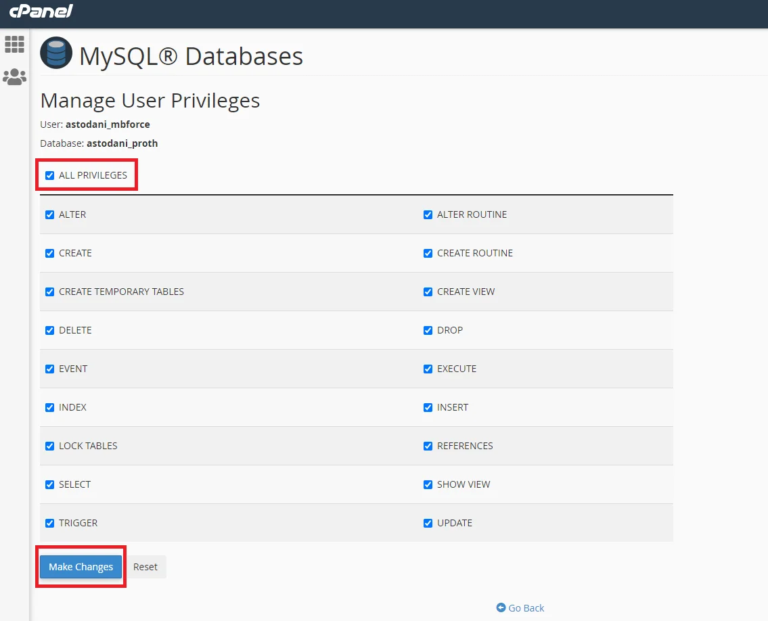Viewport: 768px width, 621px height.
Task: Disable the CREATE TEMPORARY TABLES checkbox
Action: click(49, 292)
